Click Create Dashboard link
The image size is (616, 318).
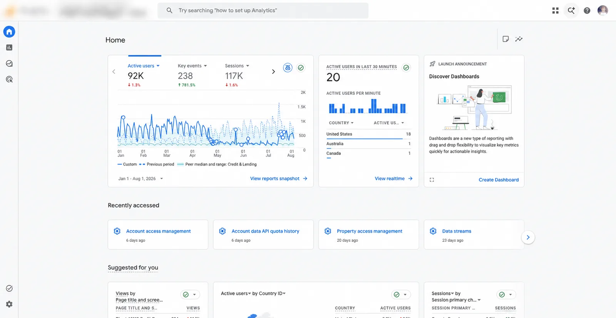499,180
